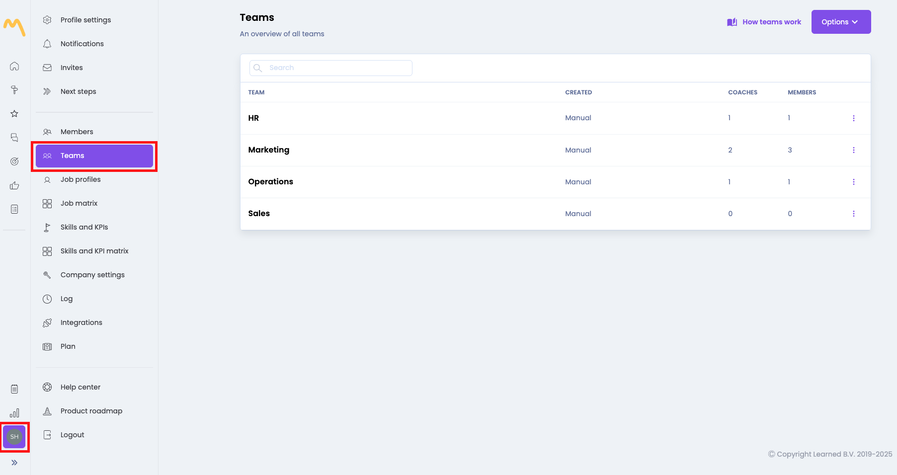
Task: Open the SH user avatar
Action: (14, 437)
